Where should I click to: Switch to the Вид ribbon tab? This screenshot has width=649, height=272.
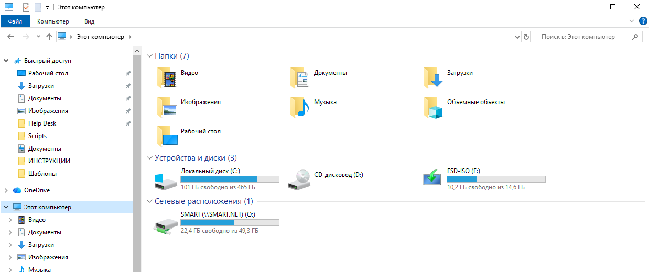pos(89,21)
